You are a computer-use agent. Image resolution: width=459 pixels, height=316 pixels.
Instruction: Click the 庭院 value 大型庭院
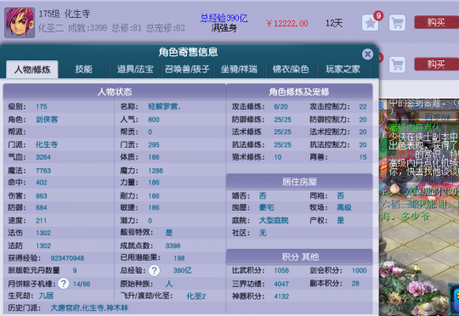click(x=274, y=220)
